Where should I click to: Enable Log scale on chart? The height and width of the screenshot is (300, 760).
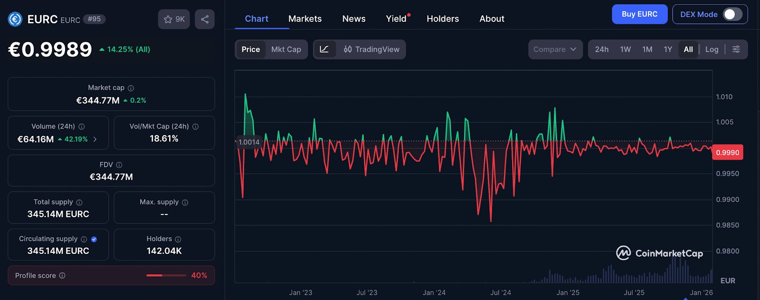click(x=712, y=49)
